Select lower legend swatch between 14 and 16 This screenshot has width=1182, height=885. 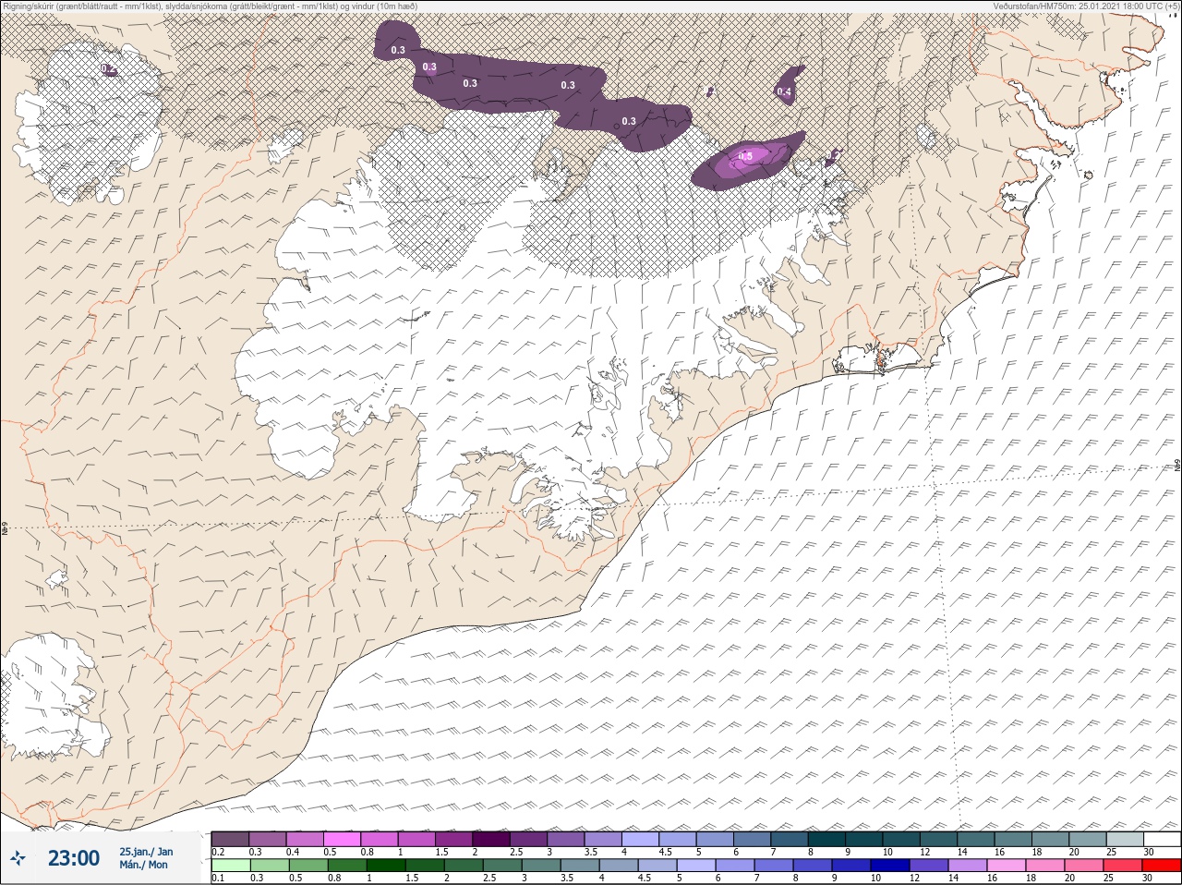pyautogui.click(x=967, y=866)
